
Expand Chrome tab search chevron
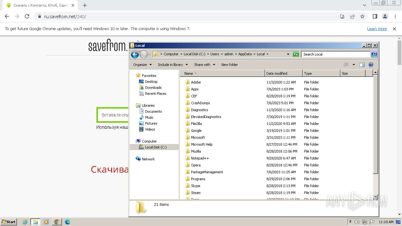tap(364, 5)
